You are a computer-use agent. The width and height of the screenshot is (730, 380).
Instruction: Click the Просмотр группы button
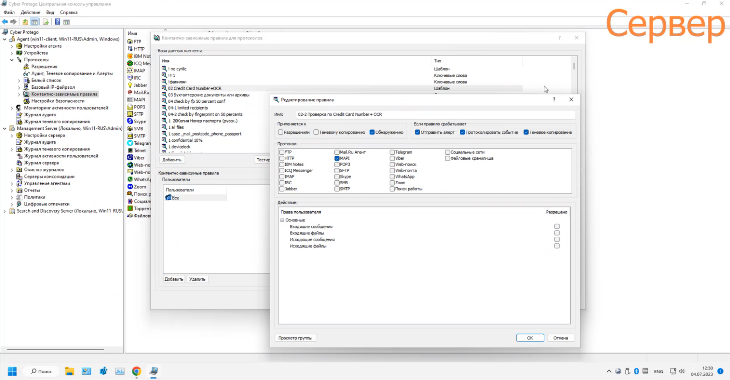(x=295, y=338)
